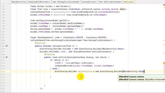Select the onClick() breadcrumb
The height and width of the screenshot is (93, 165).
pyautogui.click(x=129, y=2)
